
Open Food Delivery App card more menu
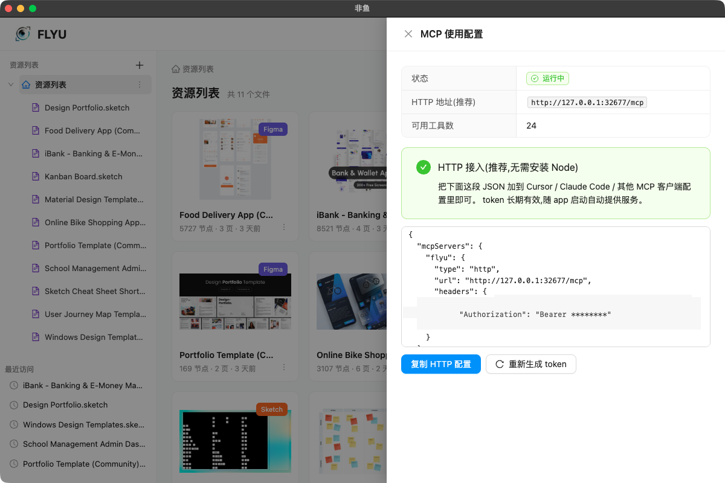click(x=284, y=227)
